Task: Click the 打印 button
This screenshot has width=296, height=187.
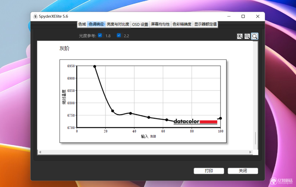Action: coord(209,171)
